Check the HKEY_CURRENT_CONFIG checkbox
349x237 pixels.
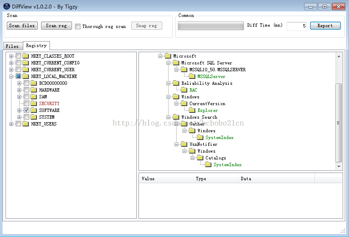[19, 63]
